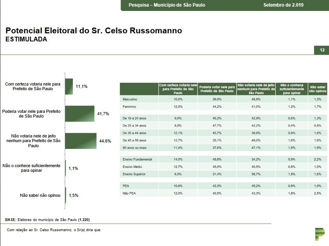Click the 'Não sabe/ não opinou' column header

pyautogui.click(x=318, y=89)
